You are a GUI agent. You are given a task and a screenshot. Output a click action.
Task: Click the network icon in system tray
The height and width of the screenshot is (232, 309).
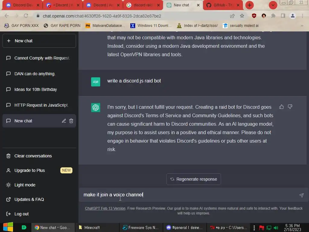[269, 228]
